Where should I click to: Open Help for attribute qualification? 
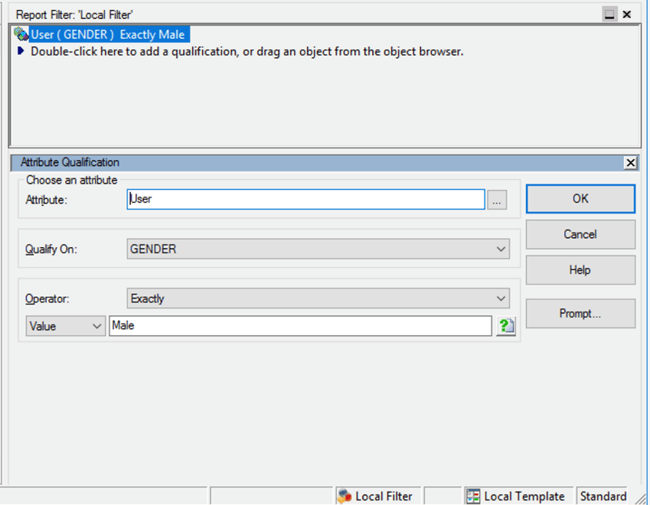[x=580, y=270]
